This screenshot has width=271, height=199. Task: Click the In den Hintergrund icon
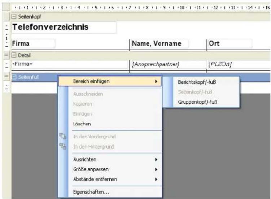click(x=63, y=146)
